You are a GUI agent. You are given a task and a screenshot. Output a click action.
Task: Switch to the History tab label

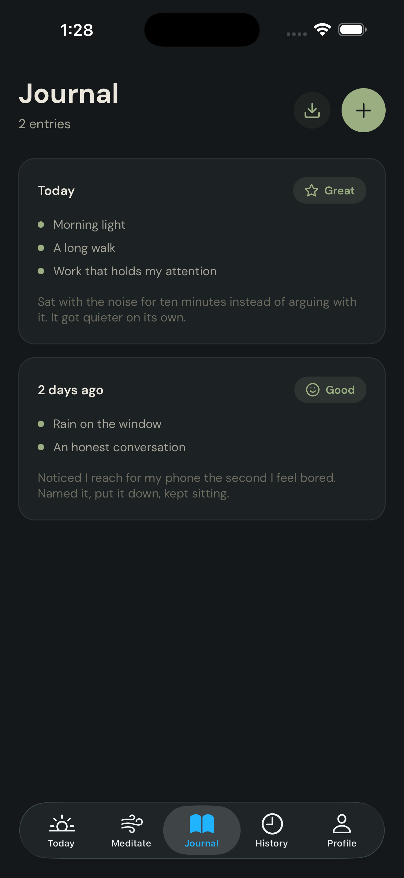coord(272,843)
